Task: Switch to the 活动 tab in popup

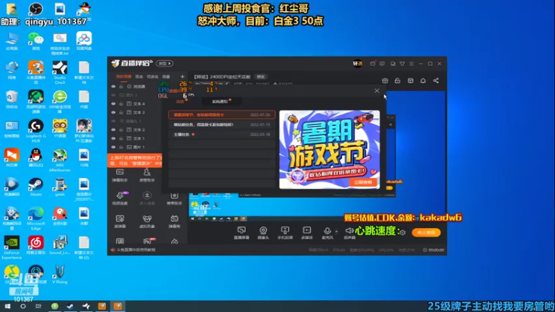Action: pos(180,101)
